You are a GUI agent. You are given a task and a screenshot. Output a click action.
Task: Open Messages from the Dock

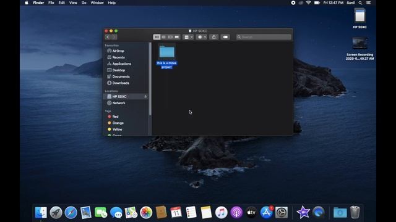[x=116, y=213]
